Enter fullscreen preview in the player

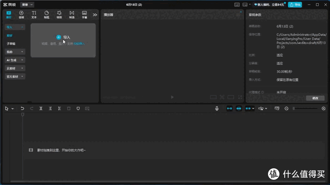[x=240, y=97]
